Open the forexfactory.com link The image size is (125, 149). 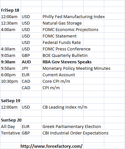coord(52,146)
